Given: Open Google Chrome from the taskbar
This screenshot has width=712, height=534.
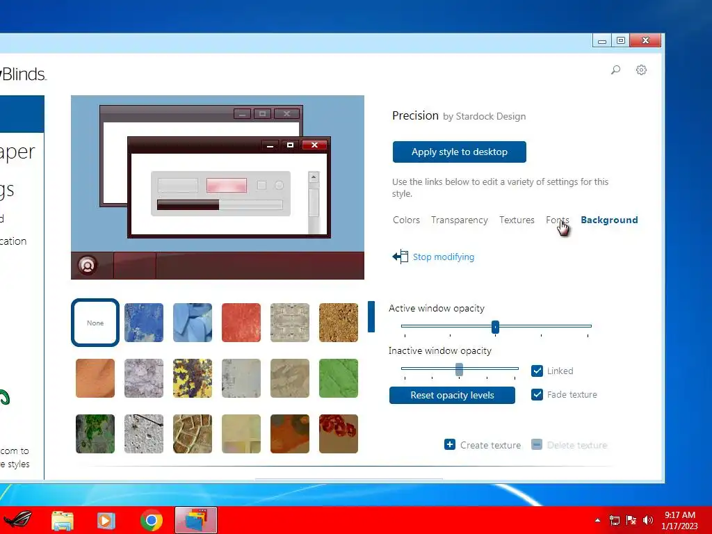Looking at the screenshot, I should click(152, 520).
